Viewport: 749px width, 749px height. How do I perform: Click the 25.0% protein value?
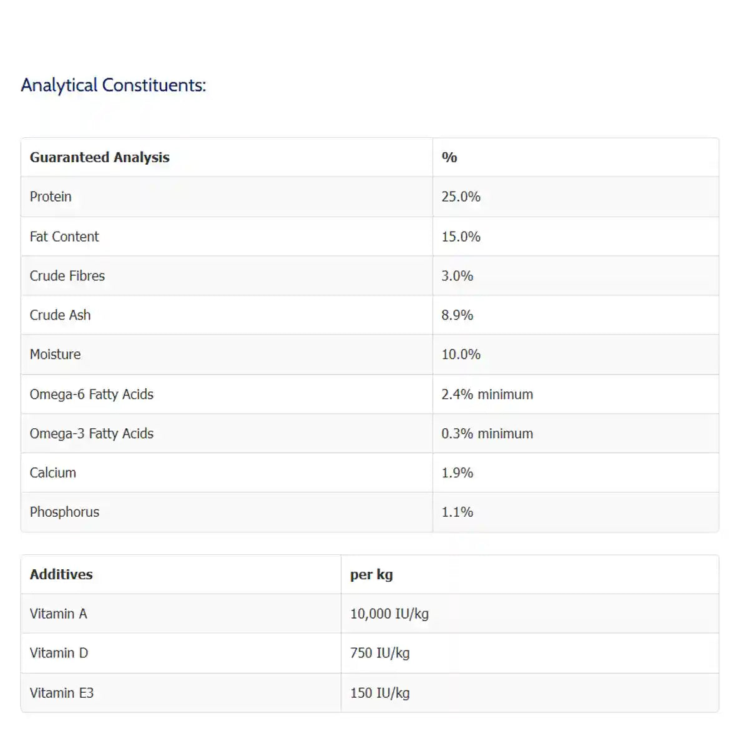tap(461, 197)
